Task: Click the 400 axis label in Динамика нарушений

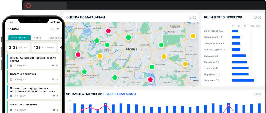Action: pos(69,101)
